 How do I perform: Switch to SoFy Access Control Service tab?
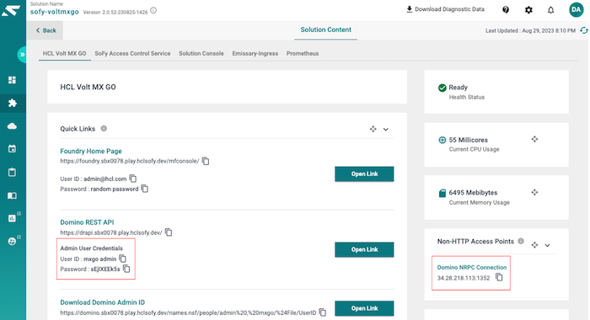(x=132, y=53)
